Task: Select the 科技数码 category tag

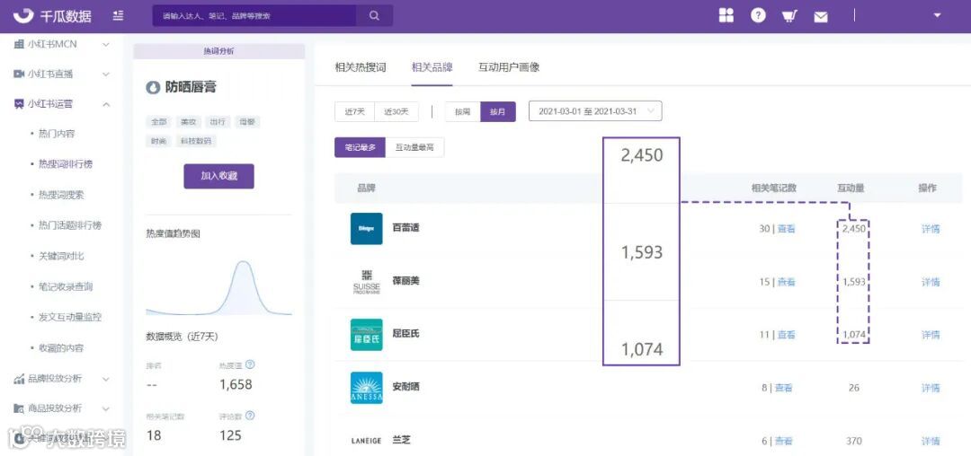Action: pos(196,142)
